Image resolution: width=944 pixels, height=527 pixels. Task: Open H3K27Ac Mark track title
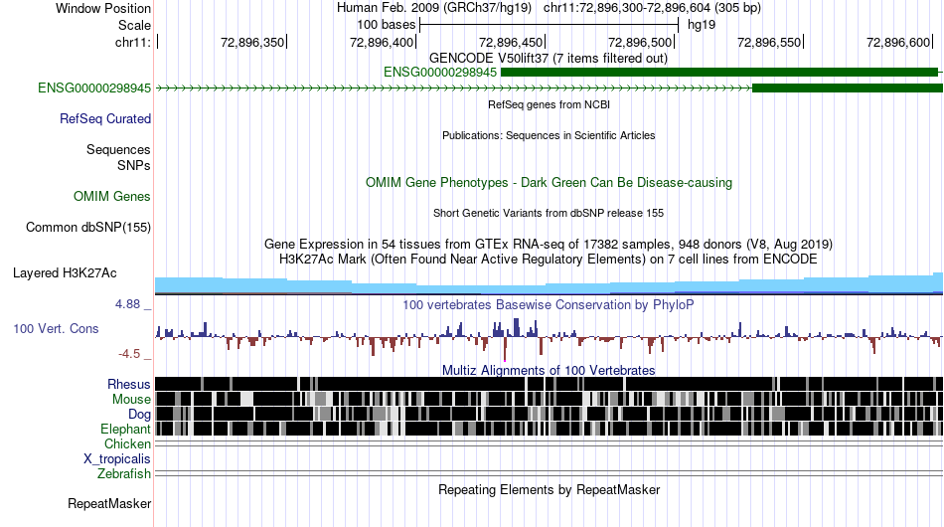click(x=549, y=259)
